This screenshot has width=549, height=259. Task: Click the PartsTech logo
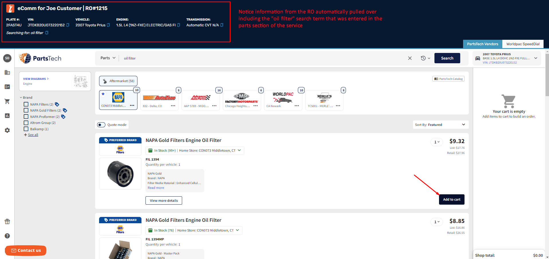(x=40, y=58)
